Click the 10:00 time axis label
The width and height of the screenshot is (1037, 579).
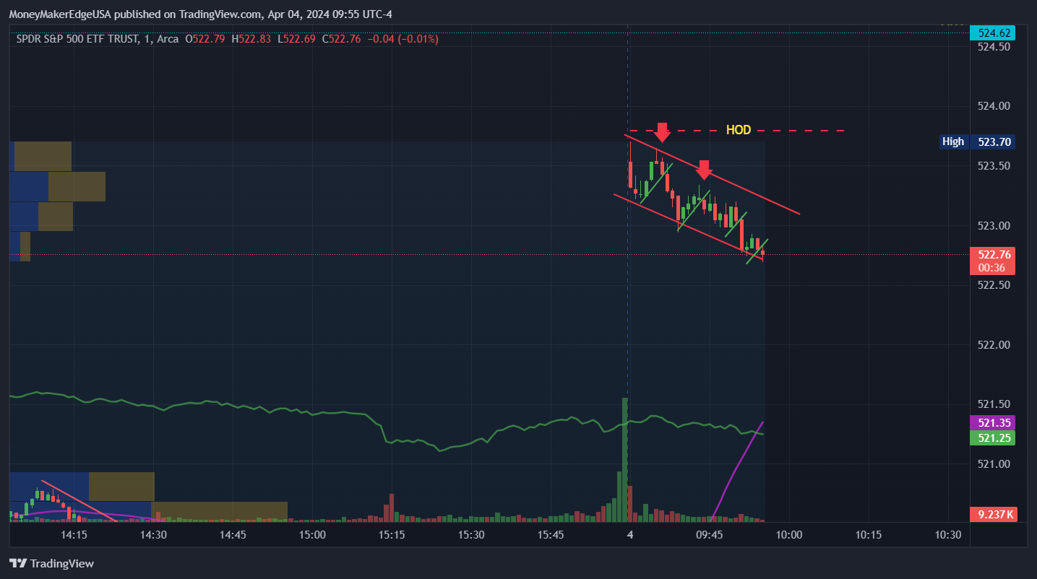(x=788, y=535)
